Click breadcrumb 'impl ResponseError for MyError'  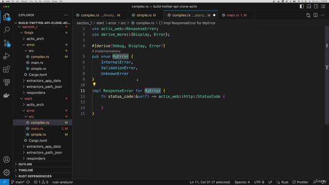(x=189, y=23)
